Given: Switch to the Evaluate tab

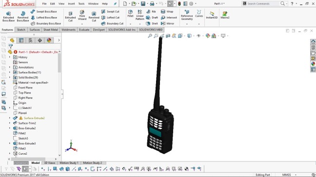Looking at the screenshot, I should pos(84,30).
